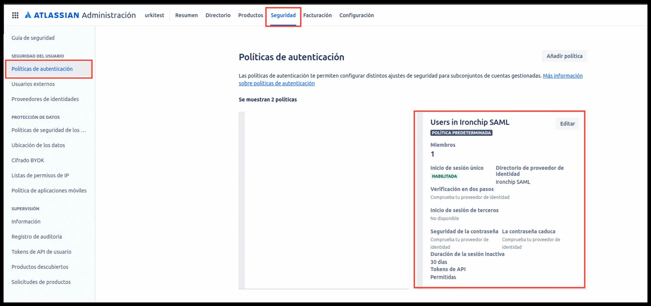Open Políticas de seguridad de los… item
The image size is (651, 306).
coord(49,130)
